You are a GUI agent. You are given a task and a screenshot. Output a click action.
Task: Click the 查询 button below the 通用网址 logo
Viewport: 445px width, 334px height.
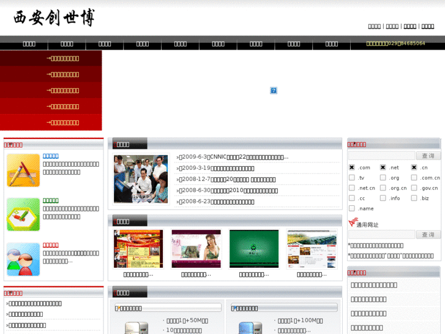tap(428, 235)
